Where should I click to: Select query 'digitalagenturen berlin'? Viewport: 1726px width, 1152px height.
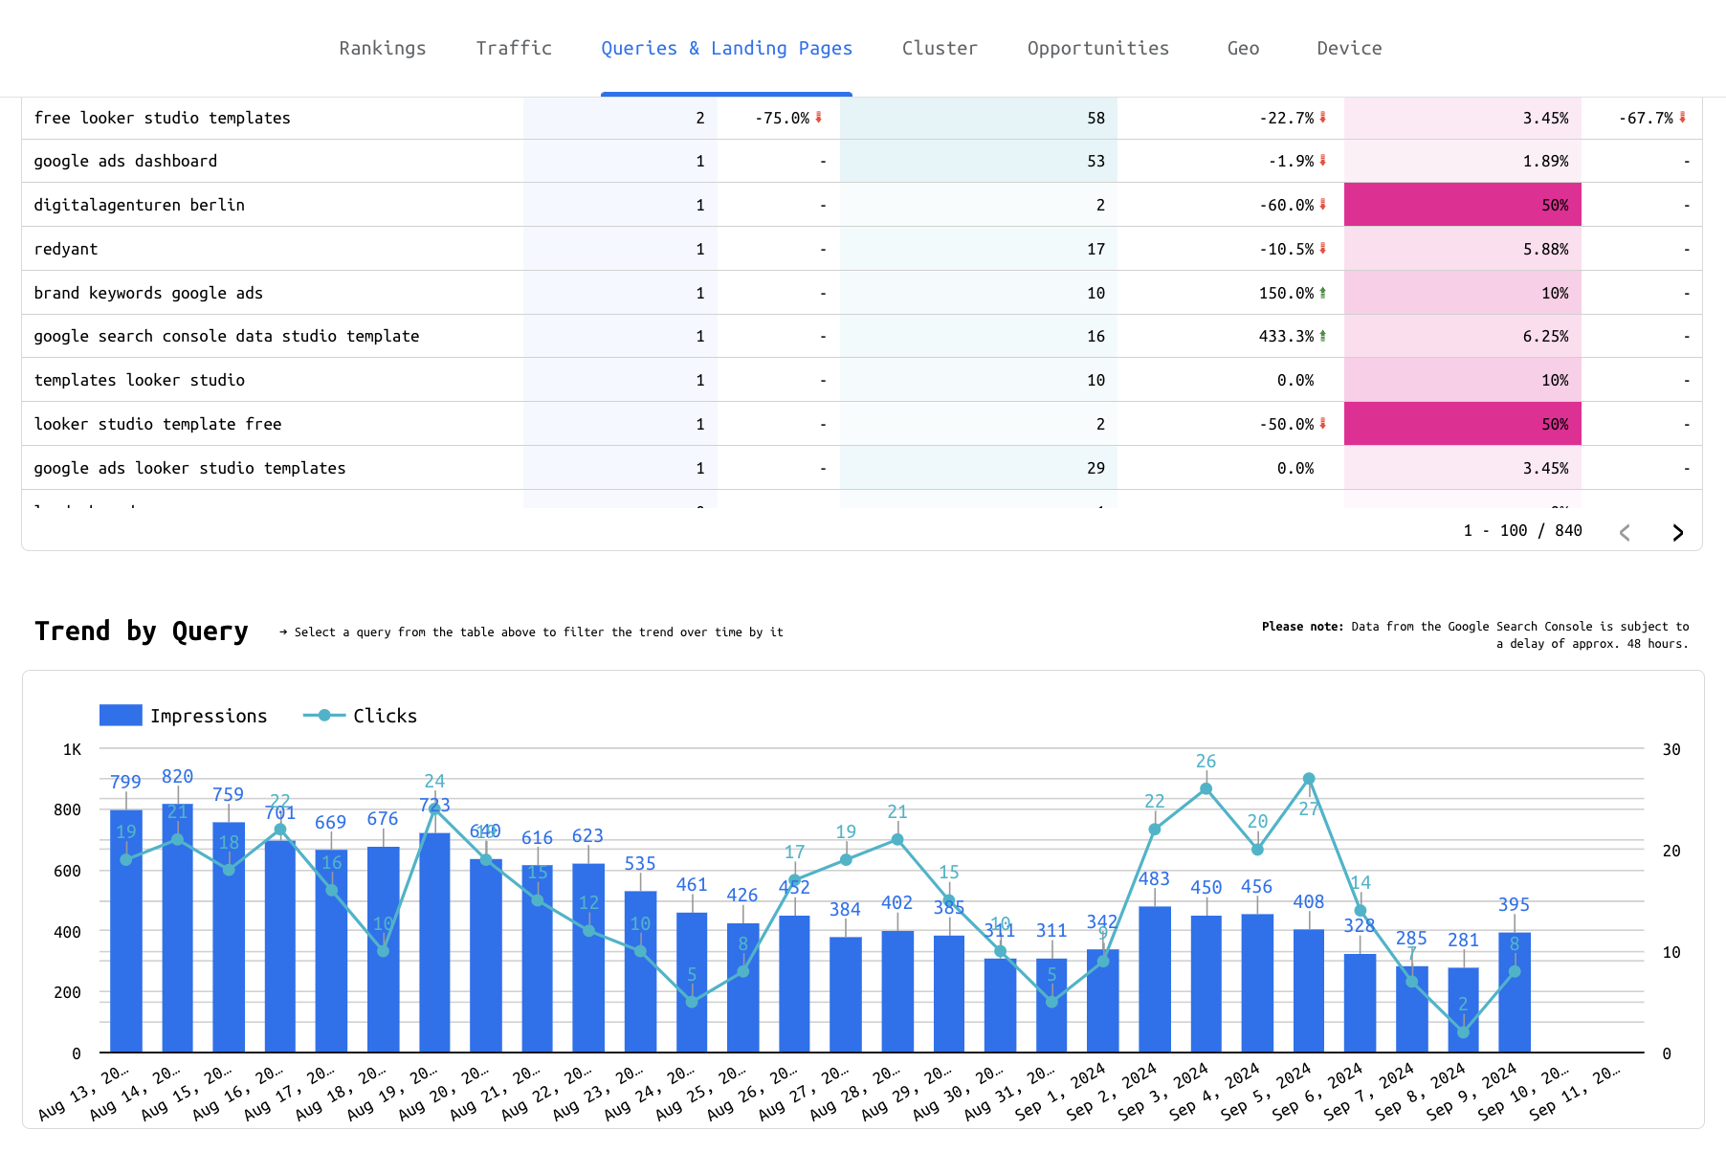pos(139,205)
